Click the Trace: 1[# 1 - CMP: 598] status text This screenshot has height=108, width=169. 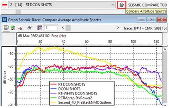142,28
